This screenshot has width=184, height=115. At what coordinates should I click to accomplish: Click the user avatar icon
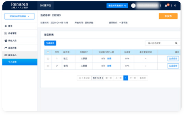point(133,6)
